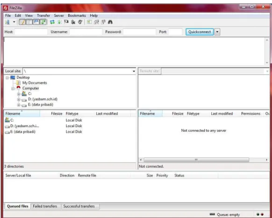Toggle the remote directory tree view
The image size is (272, 218).
point(36,22)
